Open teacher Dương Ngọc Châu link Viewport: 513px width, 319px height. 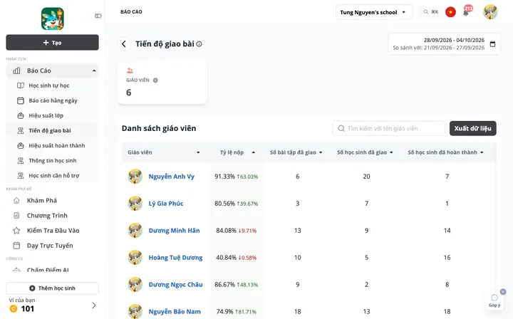coord(176,285)
